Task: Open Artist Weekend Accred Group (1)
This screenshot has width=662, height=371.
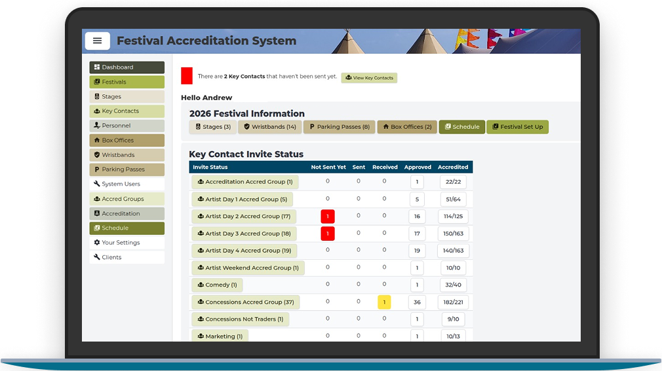Action: [248, 268]
